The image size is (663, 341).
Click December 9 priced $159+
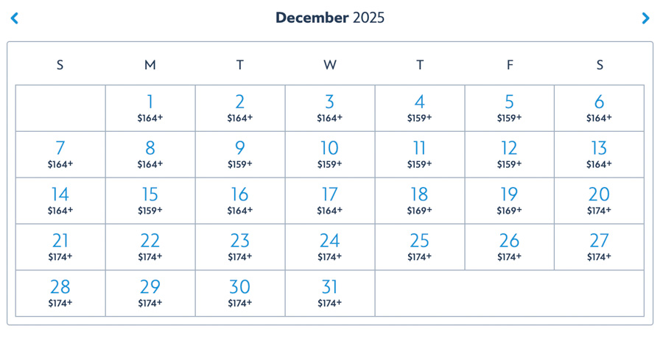click(240, 154)
